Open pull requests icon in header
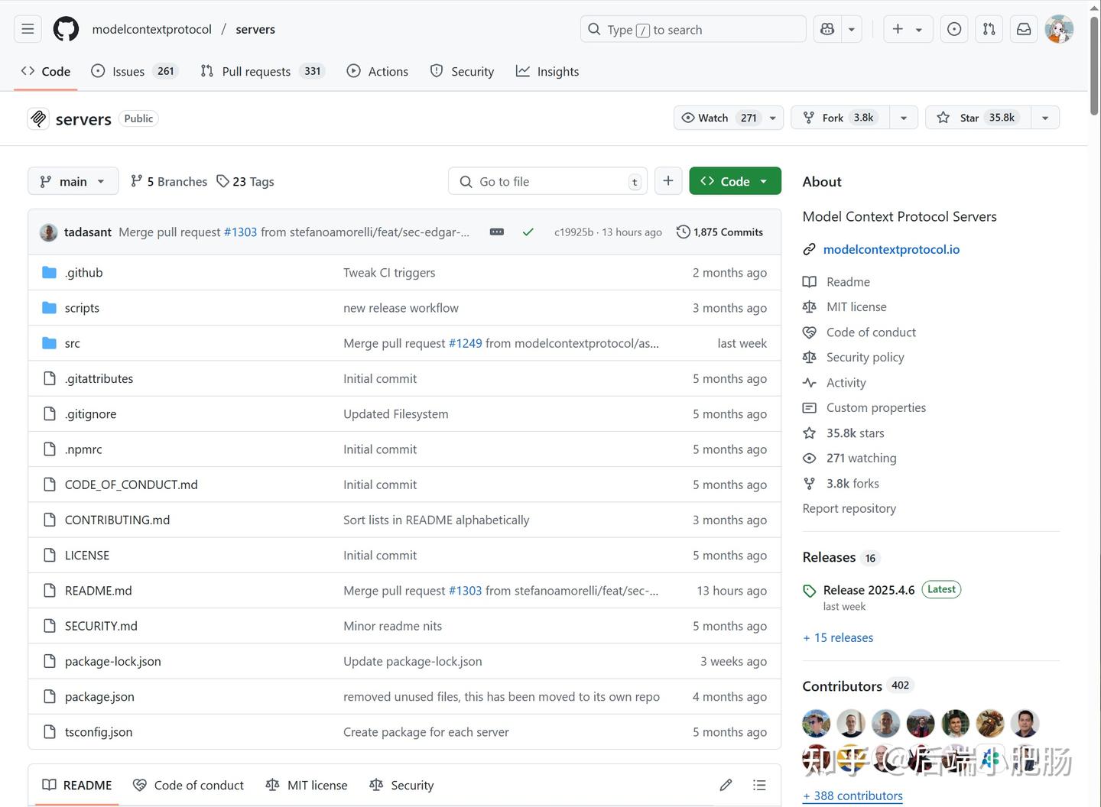Viewport: 1101px width, 807px height. point(989,29)
